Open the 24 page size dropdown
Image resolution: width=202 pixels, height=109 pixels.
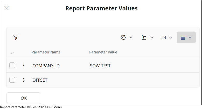click(x=166, y=37)
